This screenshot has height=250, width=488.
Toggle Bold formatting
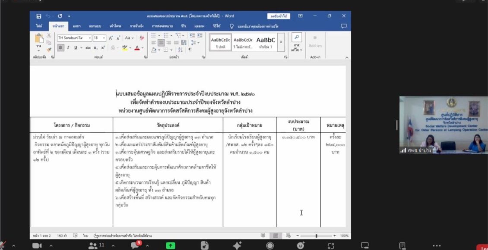tap(60, 48)
